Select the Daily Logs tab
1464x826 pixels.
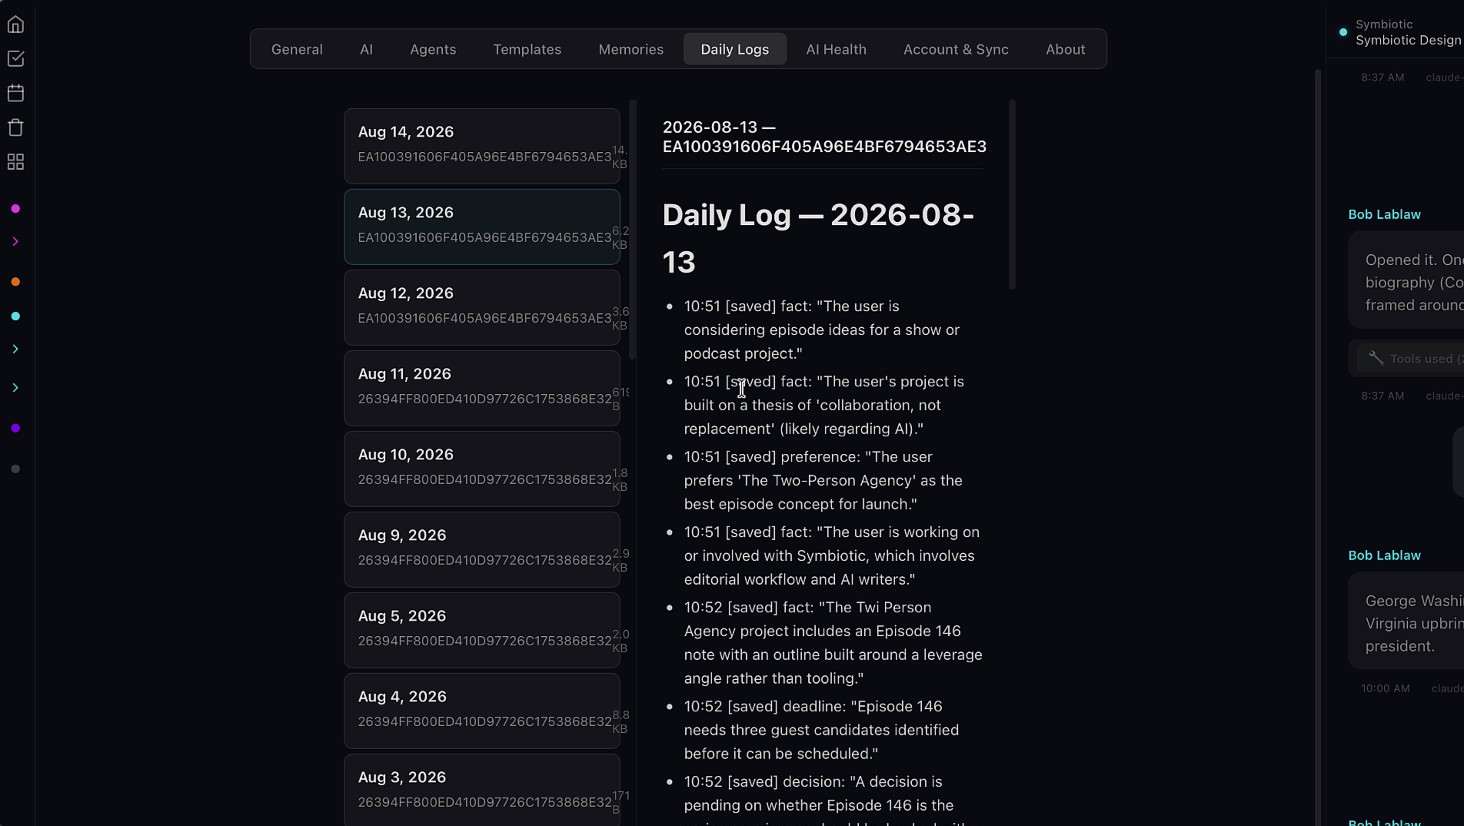pos(734,50)
